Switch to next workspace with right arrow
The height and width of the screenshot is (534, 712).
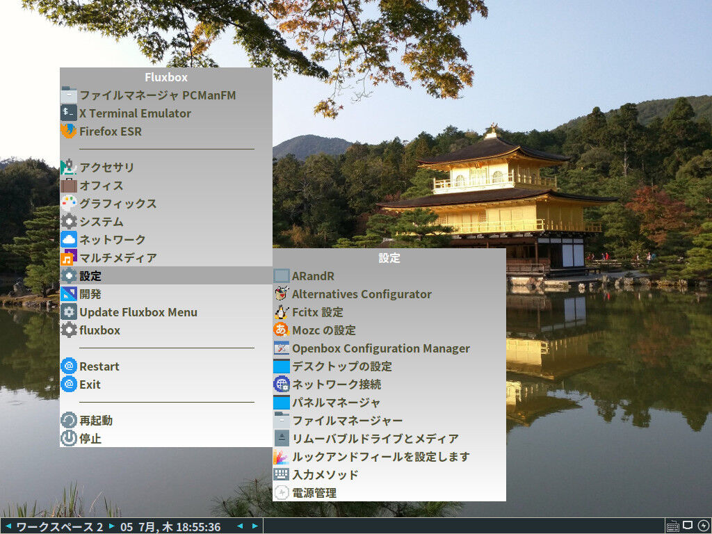(111, 526)
